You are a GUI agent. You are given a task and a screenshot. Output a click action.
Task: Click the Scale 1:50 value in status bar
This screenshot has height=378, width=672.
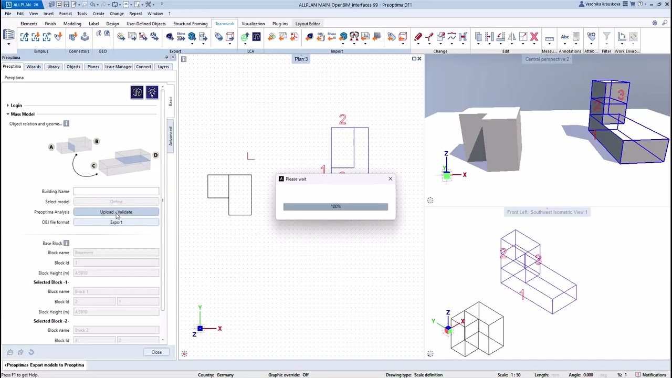click(516, 375)
